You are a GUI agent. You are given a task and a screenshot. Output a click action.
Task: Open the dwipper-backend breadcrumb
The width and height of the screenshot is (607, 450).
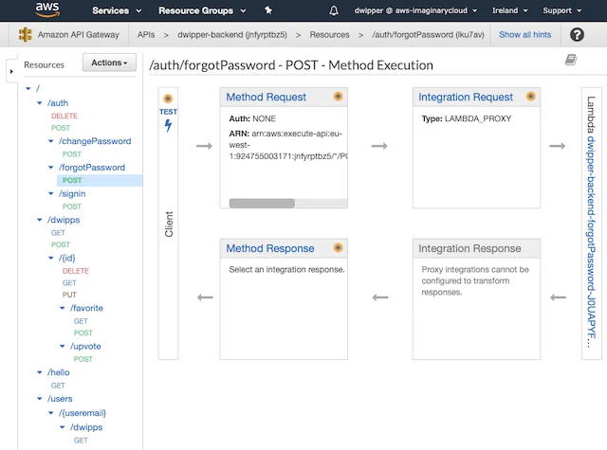point(232,35)
